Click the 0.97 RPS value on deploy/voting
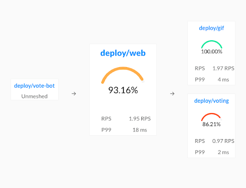The height and width of the screenshot is (188, 246). tap(223, 141)
